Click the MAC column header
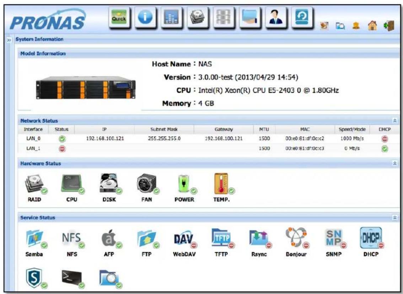This screenshot has width=403, height=294. pos(305,129)
